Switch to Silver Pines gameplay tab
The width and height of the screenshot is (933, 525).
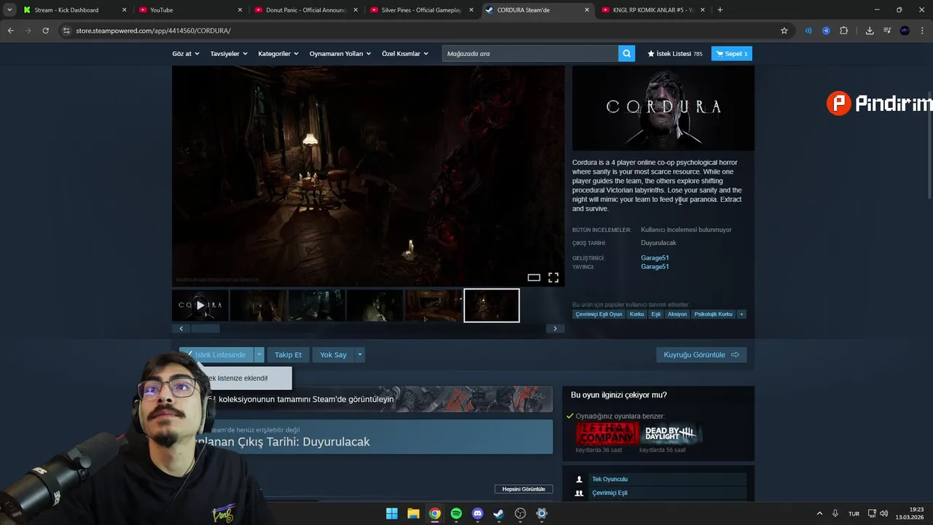coord(421,9)
